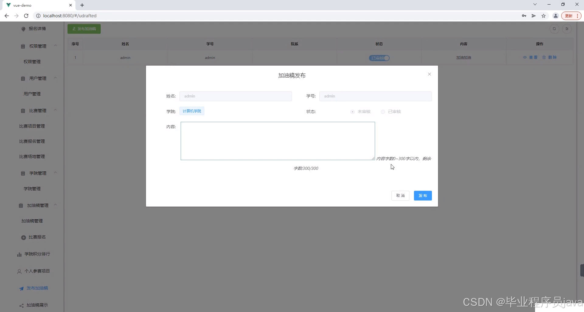
Task: Click the chart icon beside 学院积分排行
Action: coord(19,254)
